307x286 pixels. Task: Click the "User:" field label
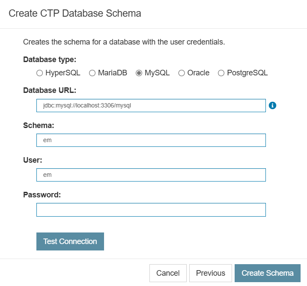pyautogui.click(x=33, y=160)
